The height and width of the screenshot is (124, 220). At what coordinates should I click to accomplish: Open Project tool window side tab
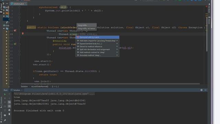point(1,8)
